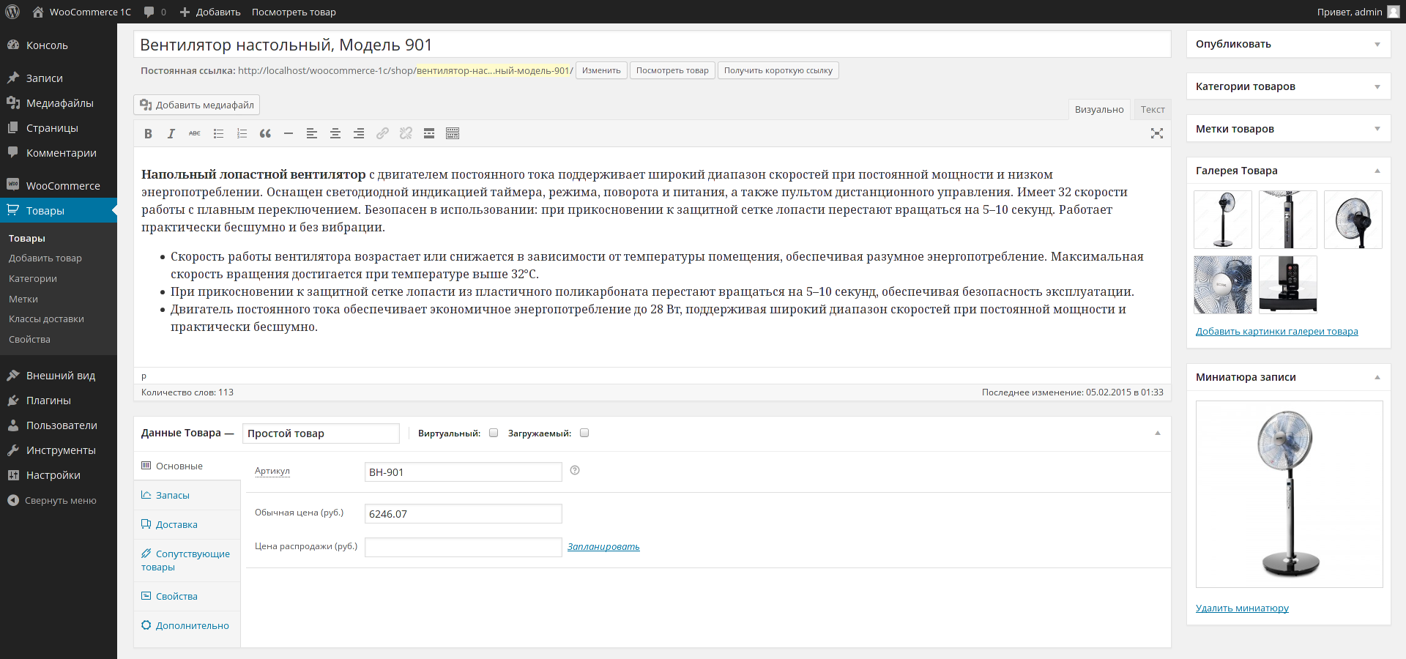Viewport: 1406px width, 659px height.
Task: Toggle bold formatting in editor toolbar
Action: click(148, 133)
